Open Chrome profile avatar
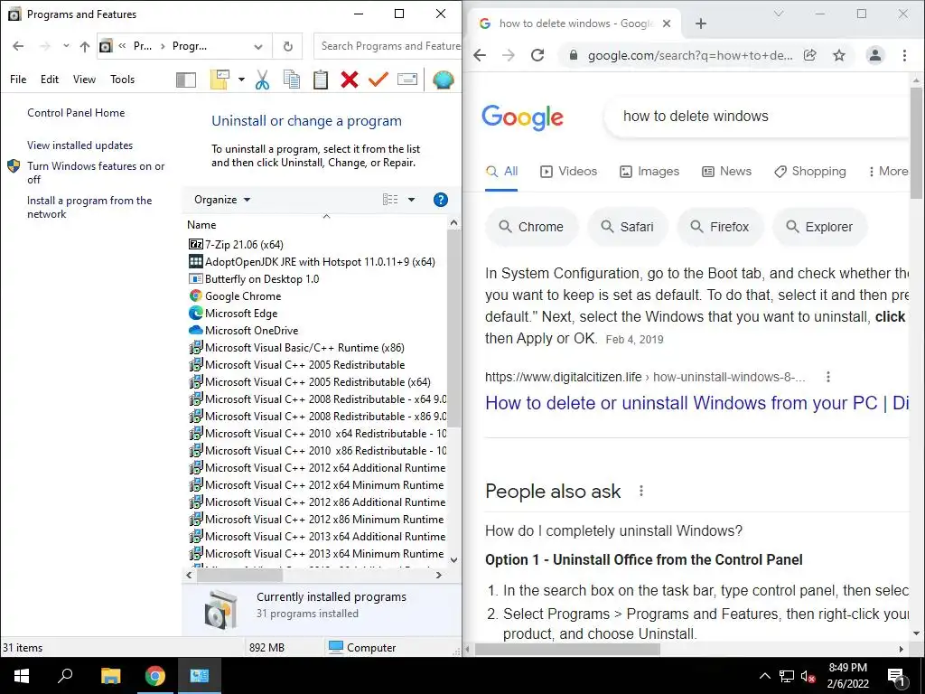The image size is (925, 694). coord(874,55)
